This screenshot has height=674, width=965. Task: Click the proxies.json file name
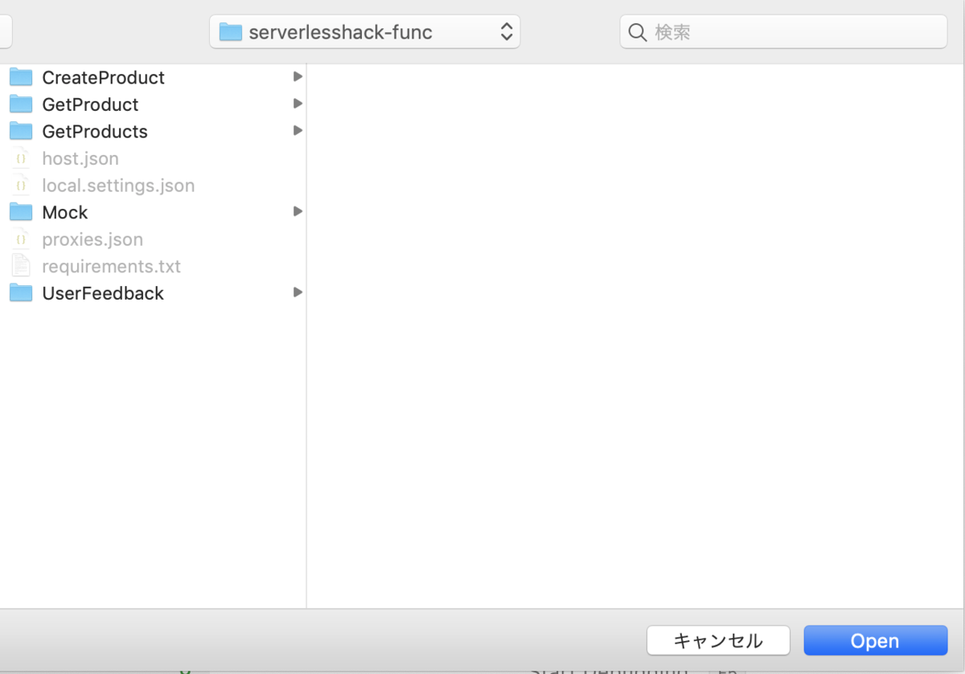[x=92, y=239]
